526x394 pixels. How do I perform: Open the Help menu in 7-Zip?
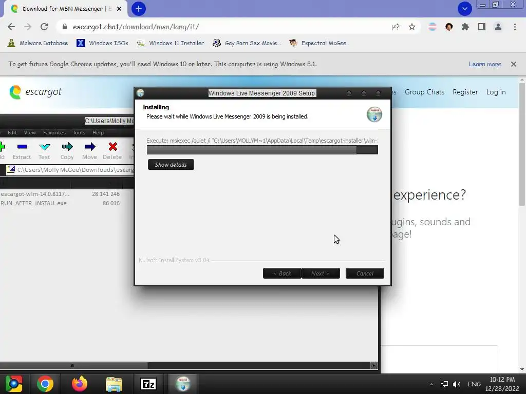(x=98, y=133)
